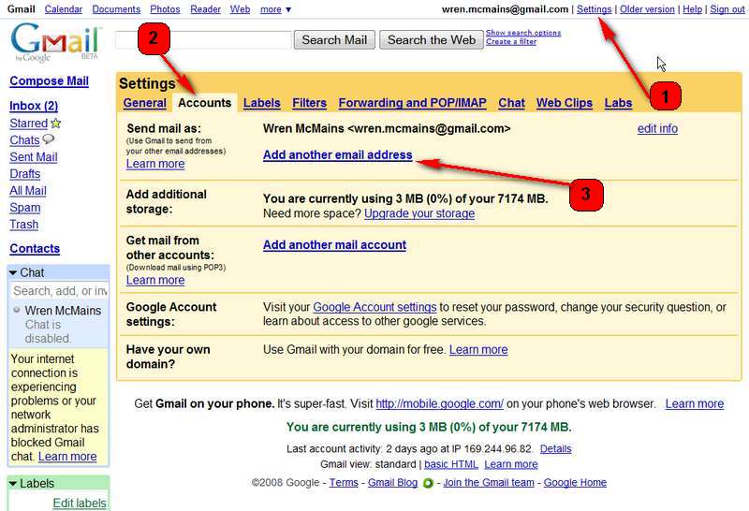This screenshot has width=749, height=511.
Task: Click the star icon beside Starred
Action: tap(56, 124)
